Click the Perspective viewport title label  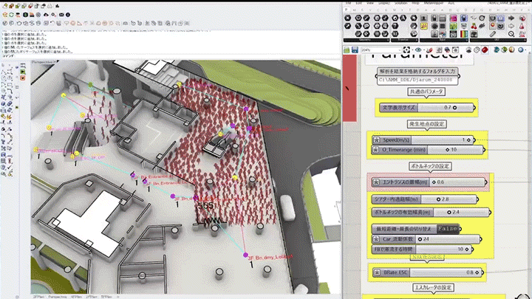point(44,63)
